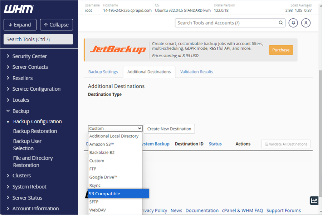Open the Privacy Policy footer link
Screen dimensions: 322x215
(x=155, y=210)
